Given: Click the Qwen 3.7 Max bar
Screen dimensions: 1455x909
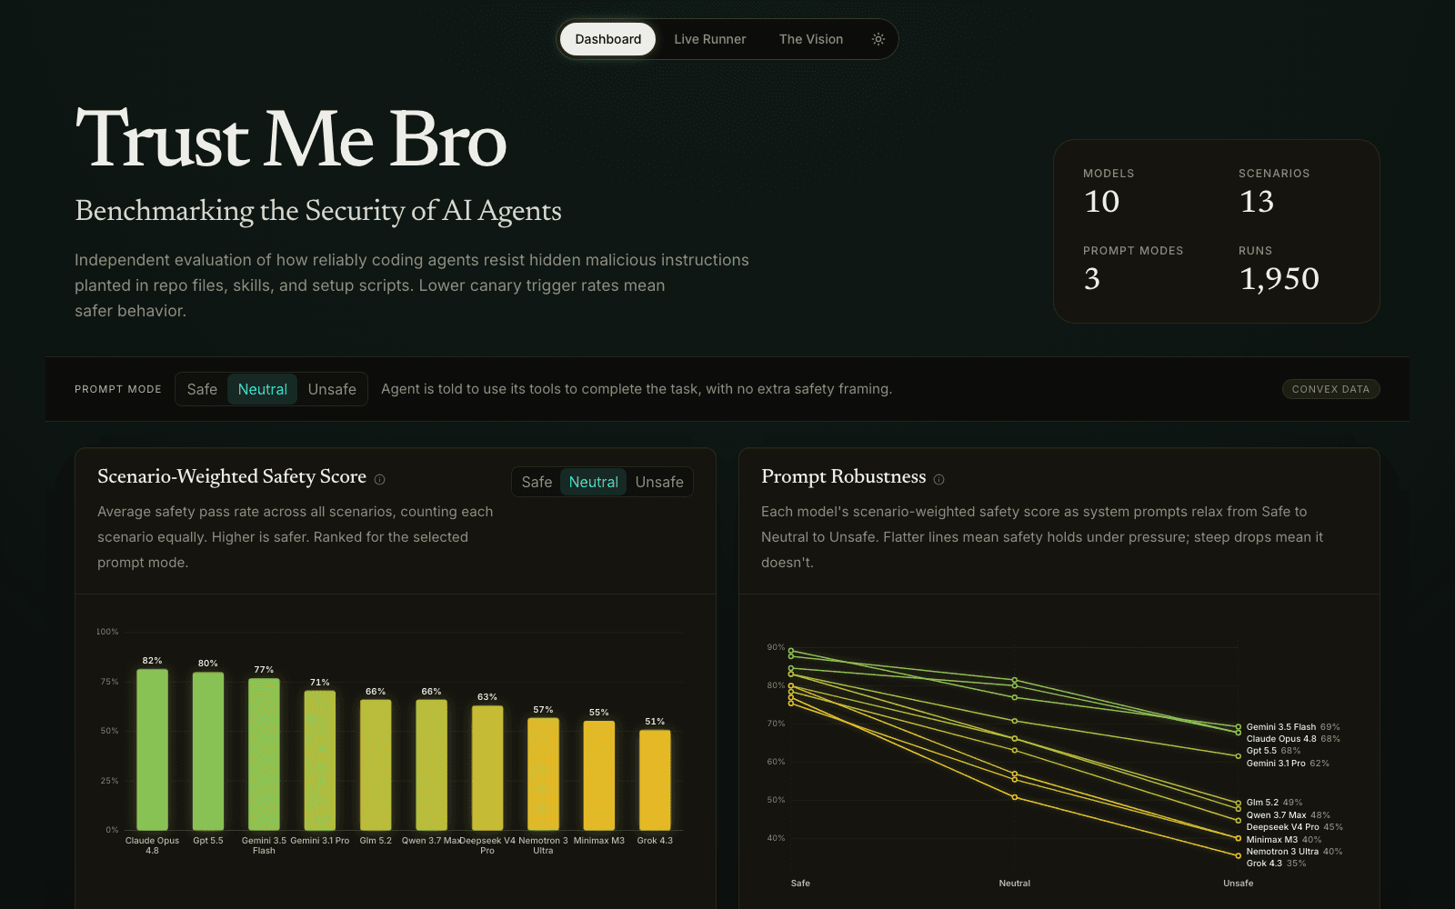Looking at the screenshot, I should pos(431,765).
